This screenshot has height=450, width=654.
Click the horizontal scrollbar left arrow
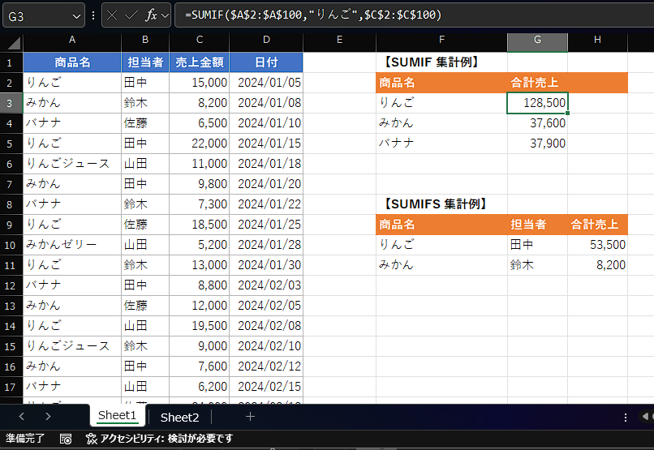point(645,417)
